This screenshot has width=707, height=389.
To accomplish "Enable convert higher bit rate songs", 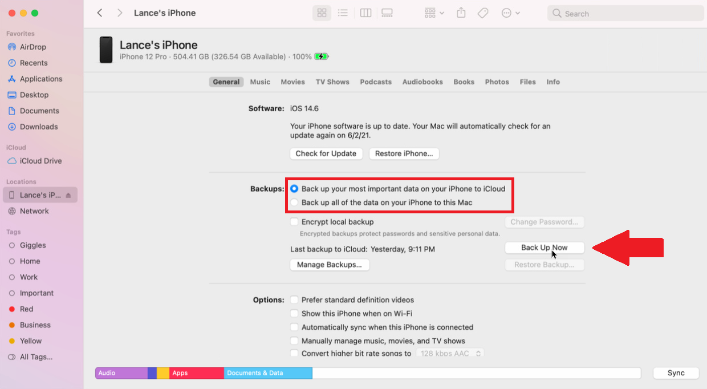I will pos(294,353).
